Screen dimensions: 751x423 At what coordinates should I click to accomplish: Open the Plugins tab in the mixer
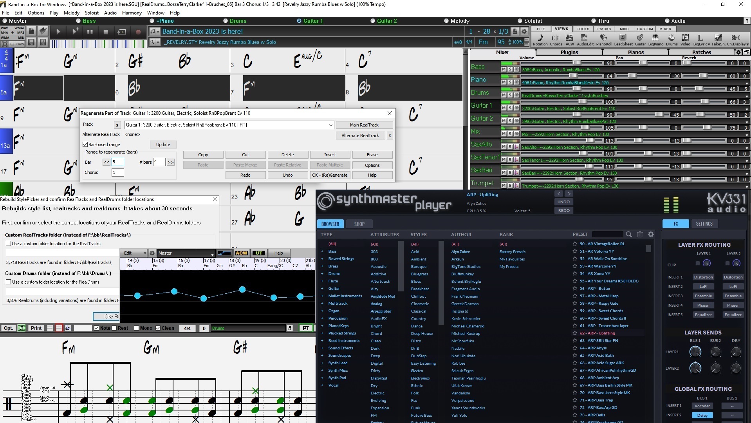pyautogui.click(x=569, y=52)
